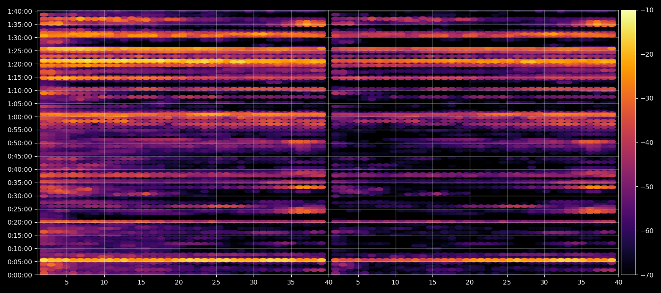Click the −20 colorbar tick label
The image size is (661, 293).
(x=646, y=55)
